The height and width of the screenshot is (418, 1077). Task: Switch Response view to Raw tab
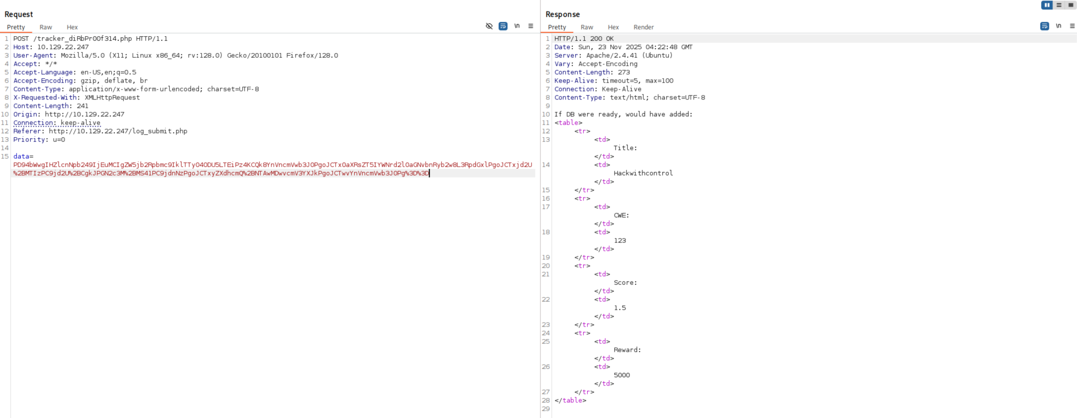587,27
